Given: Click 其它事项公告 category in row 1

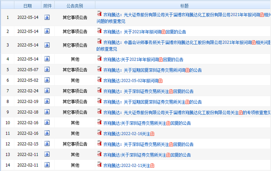Looking at the screenshot, I should tap(75, 17).
